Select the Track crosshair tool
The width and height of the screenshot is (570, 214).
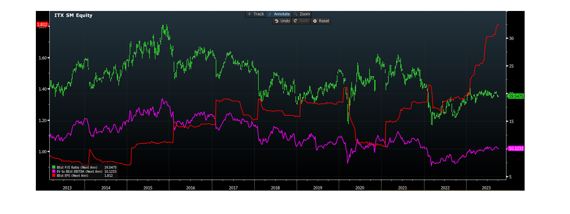255,14
